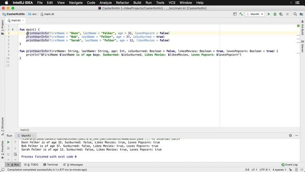Screen dimensions: 305x172
Task: Open the Navigate menu
Action: click(x=76, y=3)
